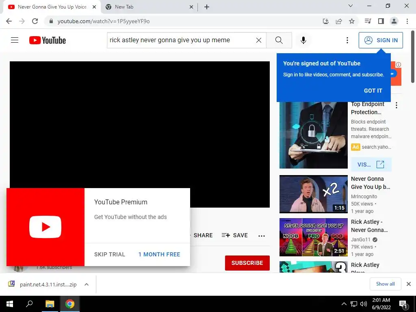416x312 pixels.
Task: Close the downloads bar with X
Action: coord(409,284)
